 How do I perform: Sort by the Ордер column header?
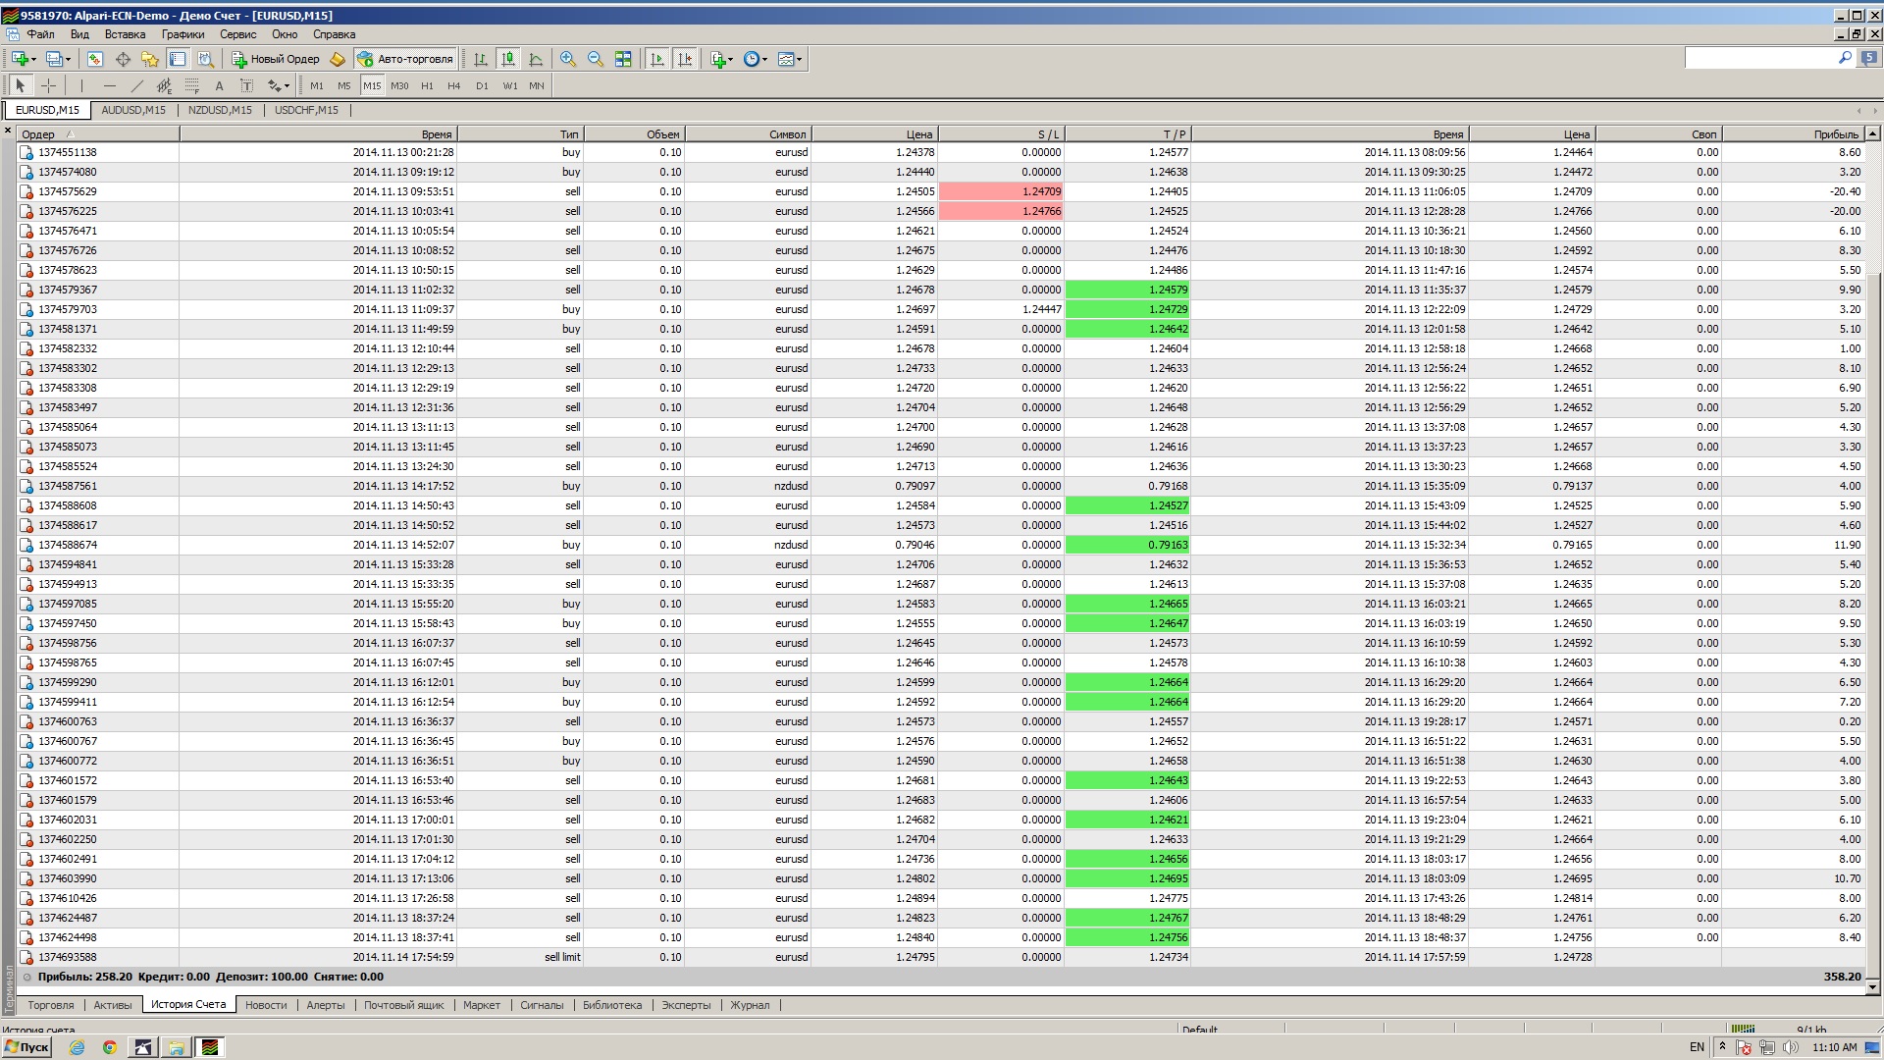coord(98,134)
